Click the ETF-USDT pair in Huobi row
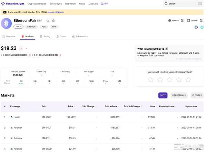The height and width of the screenshot is (153, 207). click(47, 117)
